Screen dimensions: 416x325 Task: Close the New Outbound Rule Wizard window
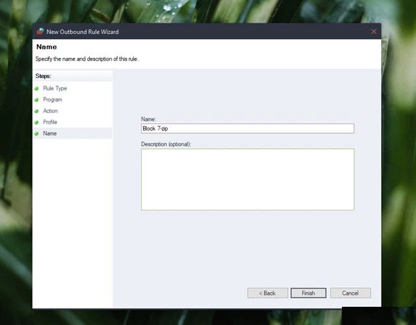point(374,31)
